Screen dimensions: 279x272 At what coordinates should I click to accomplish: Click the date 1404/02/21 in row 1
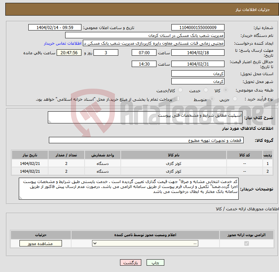(x=30, y=163)
